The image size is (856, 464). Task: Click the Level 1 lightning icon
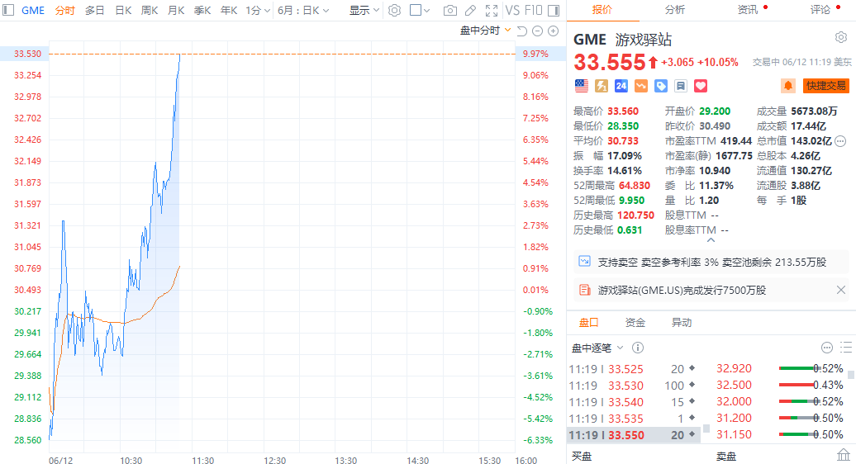tap(601, 86)
